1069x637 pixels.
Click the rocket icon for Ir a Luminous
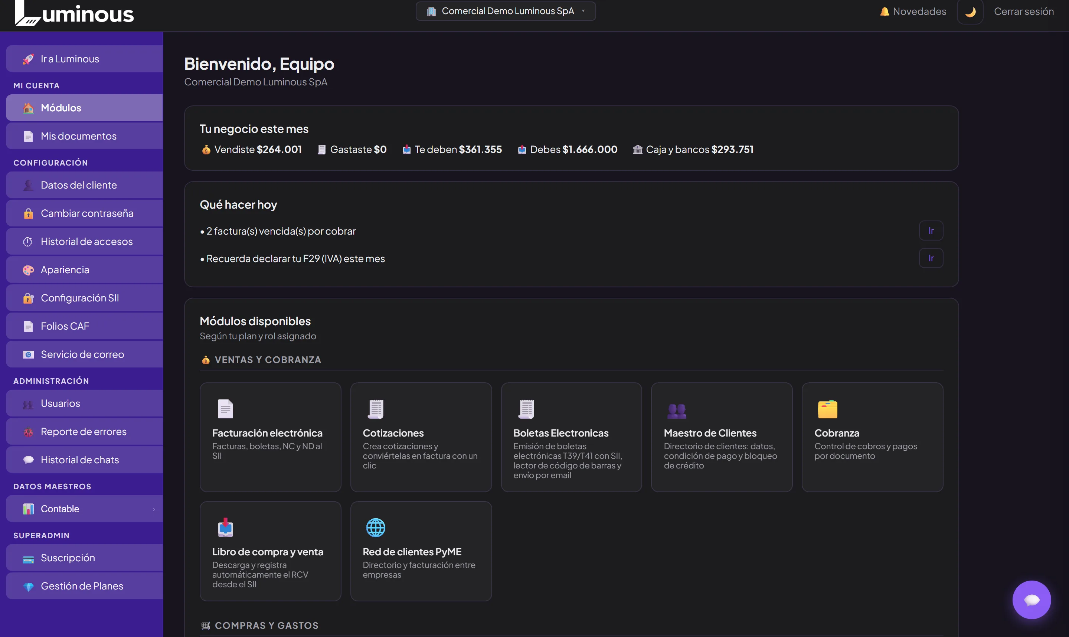coord(28,59)
